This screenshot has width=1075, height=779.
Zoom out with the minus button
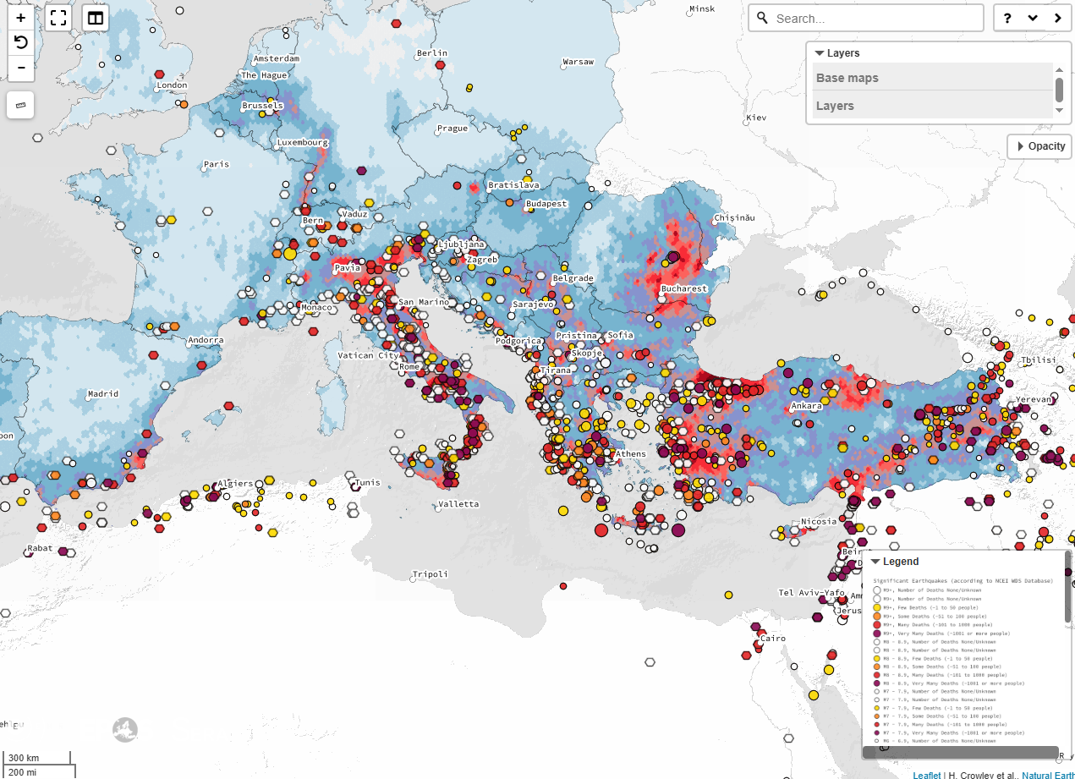point(21,68)
